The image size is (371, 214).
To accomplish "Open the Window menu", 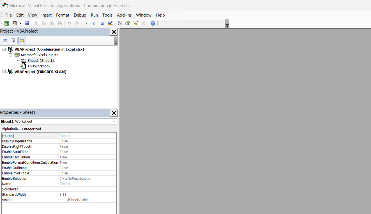I will 144,15.
